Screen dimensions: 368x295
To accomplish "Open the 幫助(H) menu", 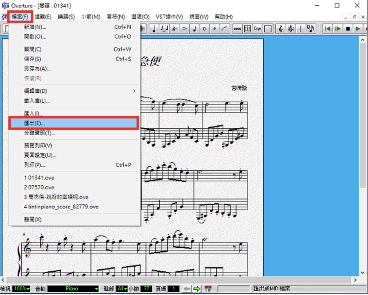I will (x=224, y=17).
